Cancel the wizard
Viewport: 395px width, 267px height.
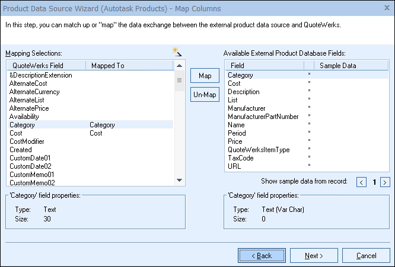[366, 256]
